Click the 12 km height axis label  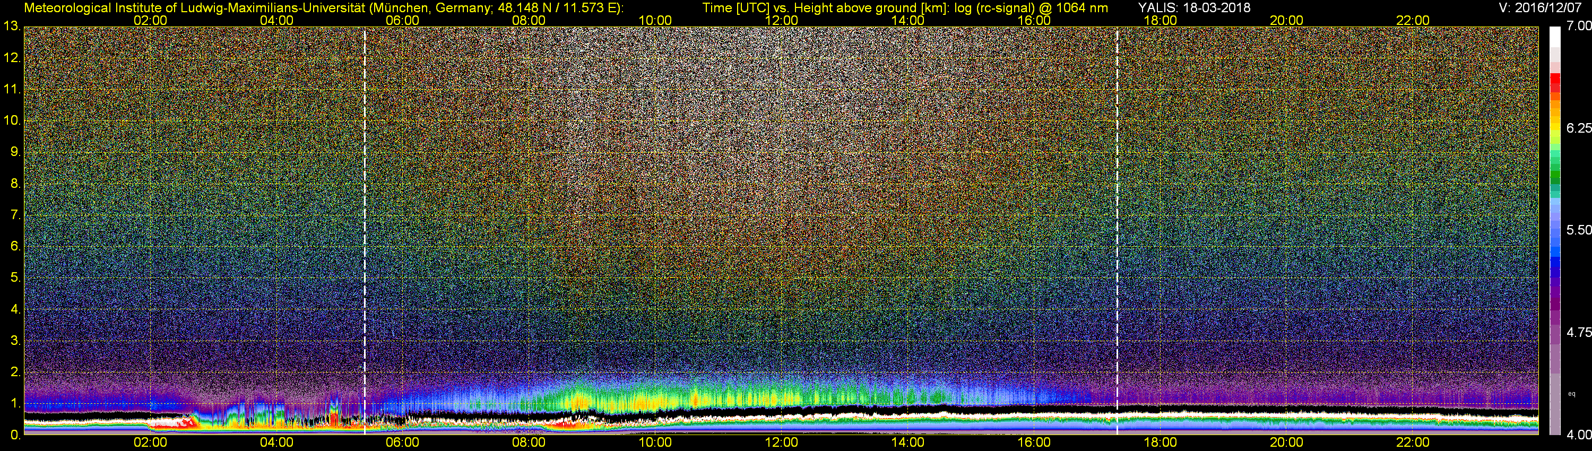coord(12,58)
